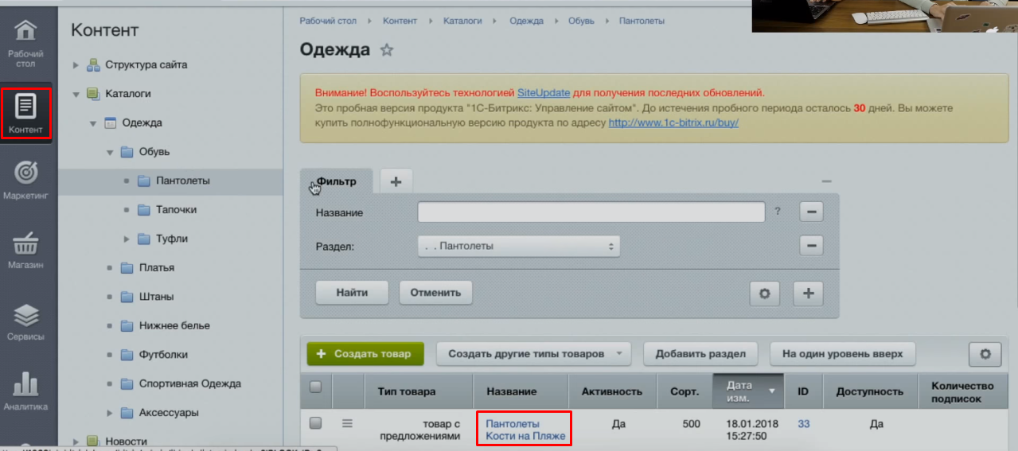The image size is (1018, 451).
Task: Click the Найти button
Action: [x=352, y=292]
